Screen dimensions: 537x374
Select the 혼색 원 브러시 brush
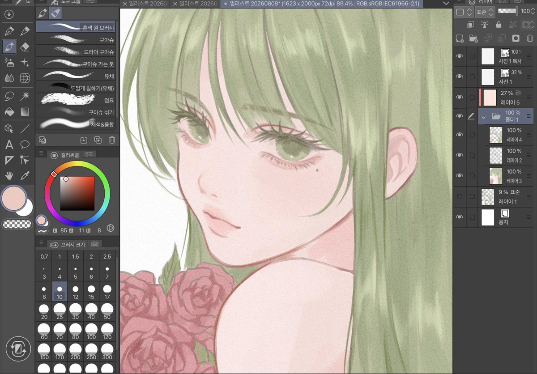coord(76,27)
